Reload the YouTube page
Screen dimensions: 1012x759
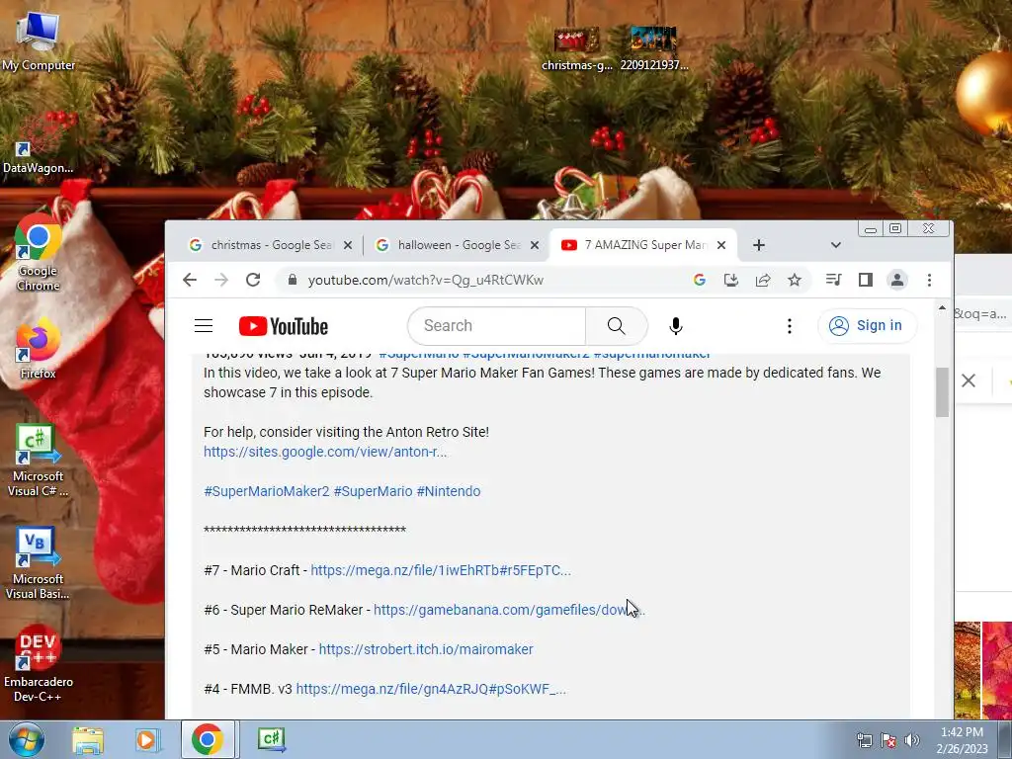coord(253,280)
